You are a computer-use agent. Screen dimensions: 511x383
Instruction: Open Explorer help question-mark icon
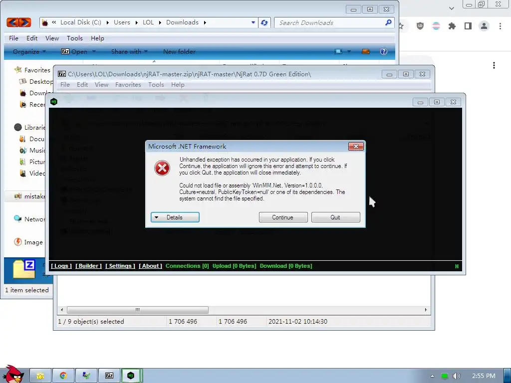(x=384, y=51)
